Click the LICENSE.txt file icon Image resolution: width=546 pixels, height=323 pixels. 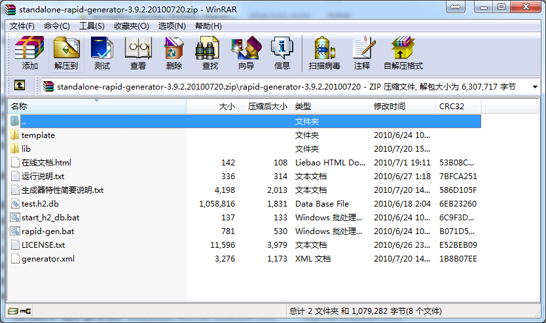point(14,245)
